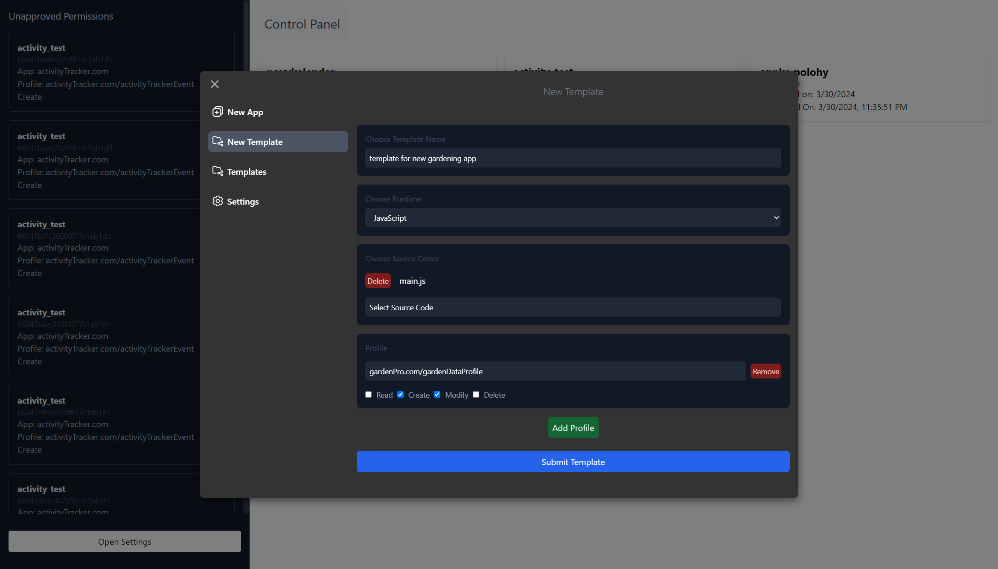Enable the Read permission checkbox
Screen dimensions: 998x569
click(369, 395)
